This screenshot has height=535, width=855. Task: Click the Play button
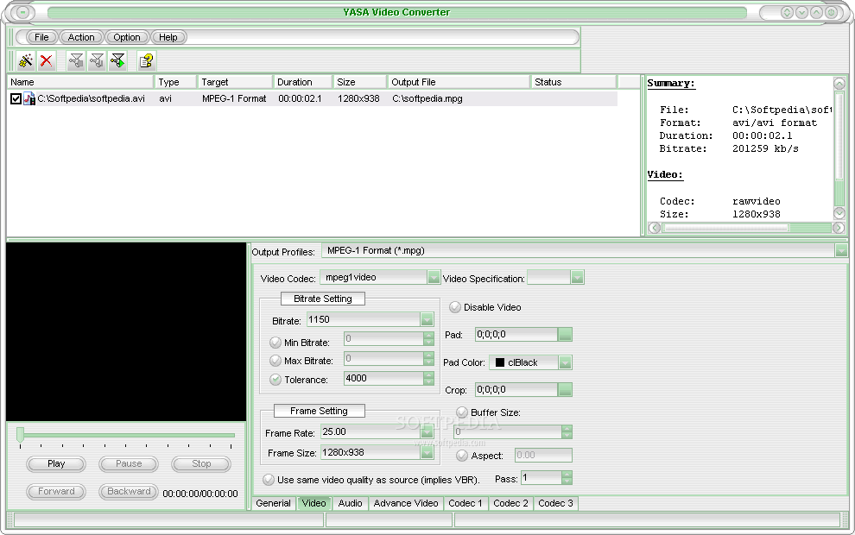(x=55, y=463)
